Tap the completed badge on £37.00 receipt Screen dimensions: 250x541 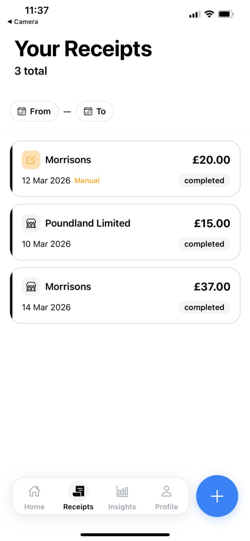204,307
